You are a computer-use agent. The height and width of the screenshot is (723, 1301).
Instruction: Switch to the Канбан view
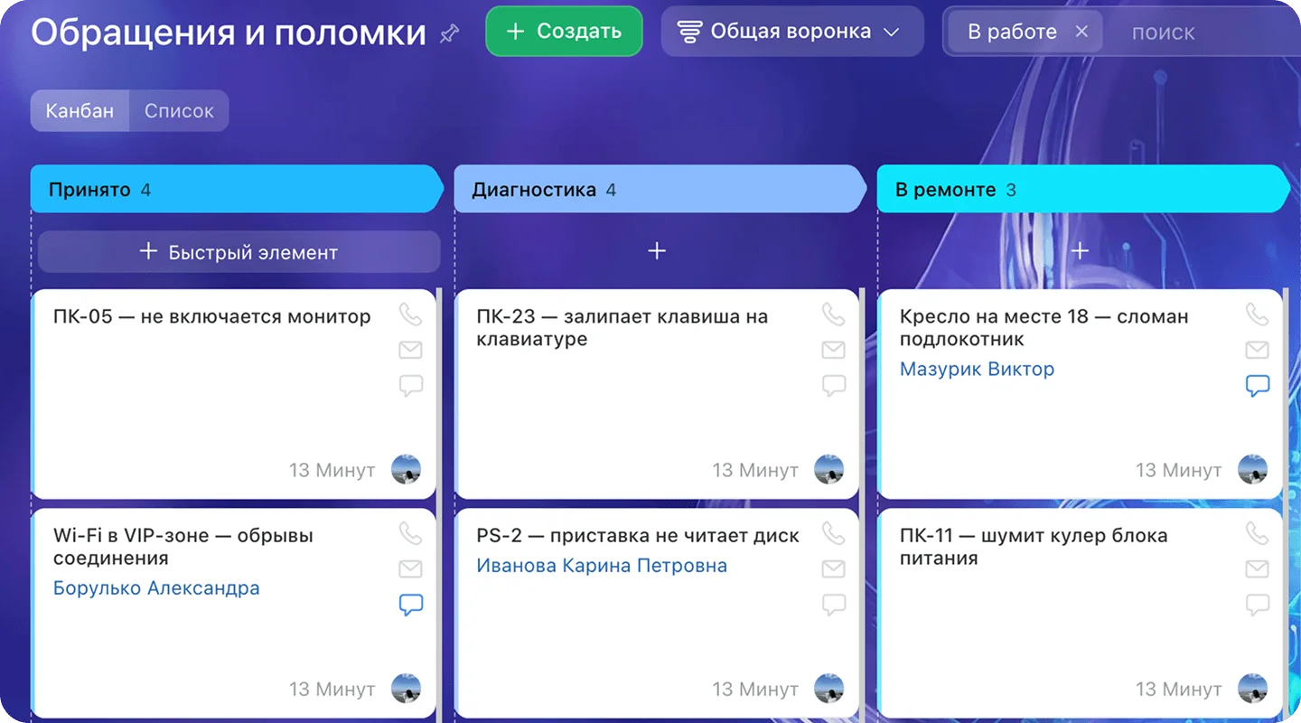point(80,111)
